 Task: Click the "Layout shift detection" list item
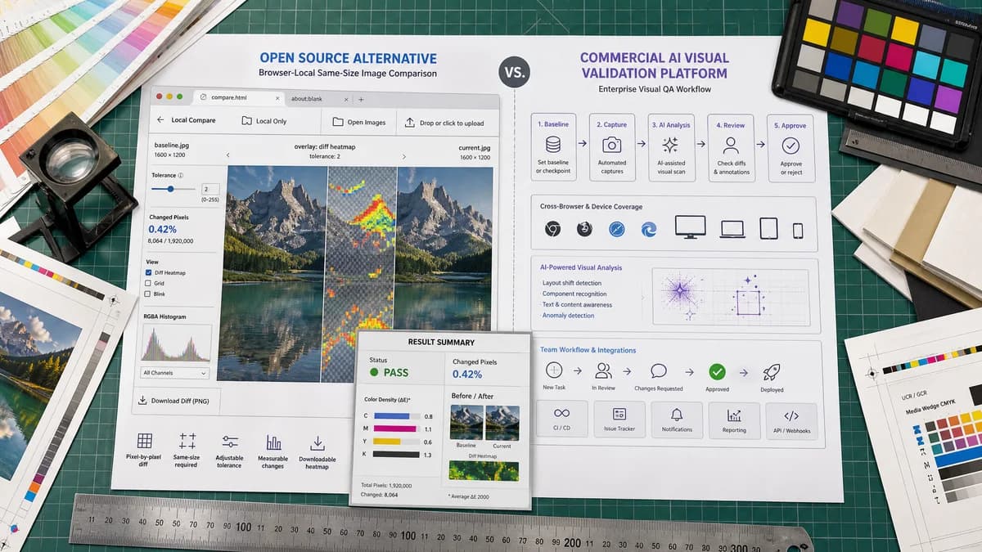(x=571, y=283)
